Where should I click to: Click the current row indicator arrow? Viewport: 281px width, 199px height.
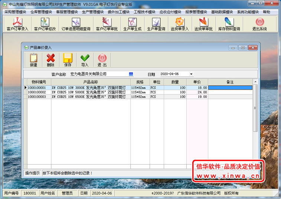click(x=25, y=88)
